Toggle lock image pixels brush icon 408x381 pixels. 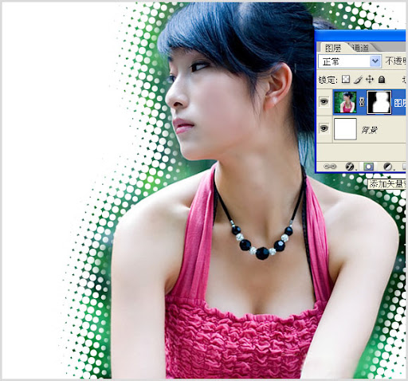coord(358,80)
